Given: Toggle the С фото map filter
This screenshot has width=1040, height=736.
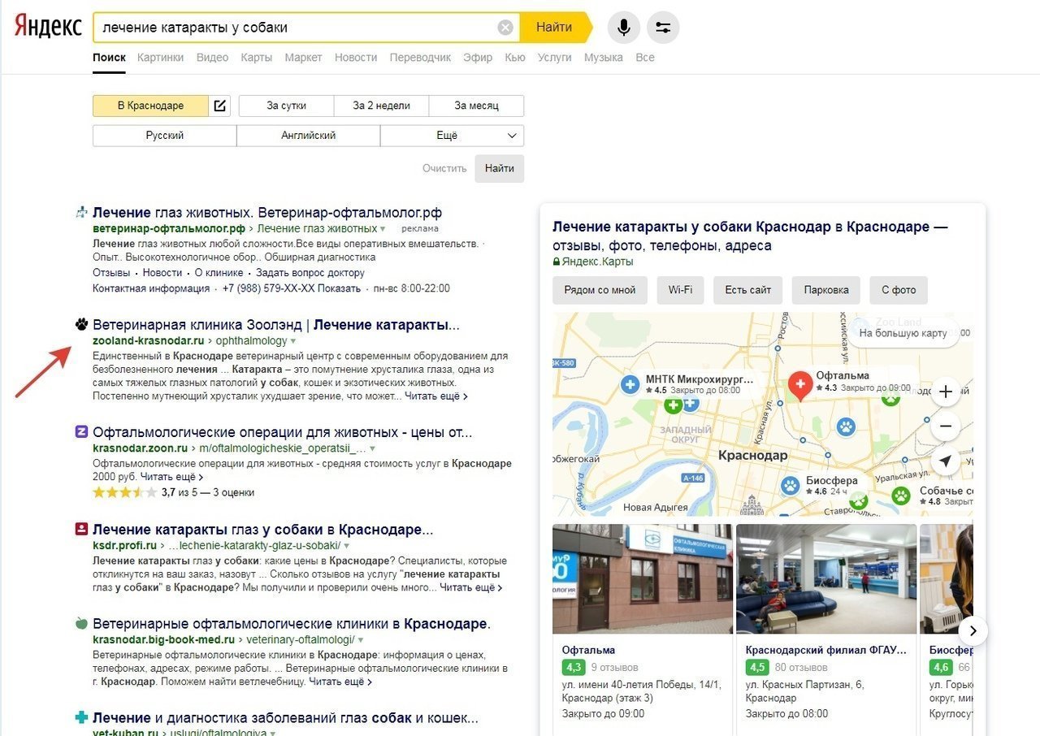Looking at the screenshot, I should pyautogui.click(x=899, y=290).
